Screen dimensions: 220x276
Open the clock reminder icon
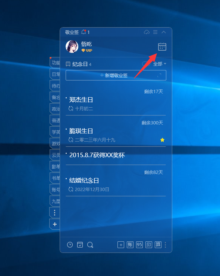pyautogui.click(x=70, y=245)
